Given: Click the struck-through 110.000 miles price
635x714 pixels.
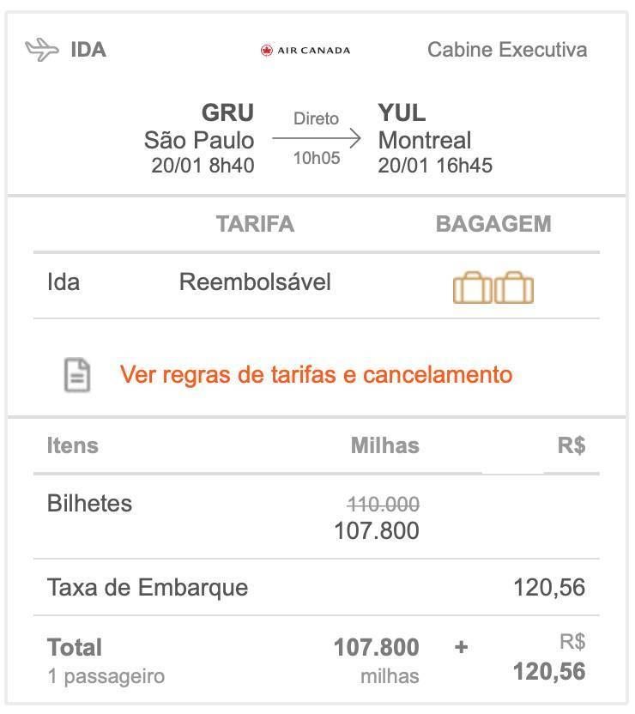Looking at the screenshot, I should click(384, 505).
